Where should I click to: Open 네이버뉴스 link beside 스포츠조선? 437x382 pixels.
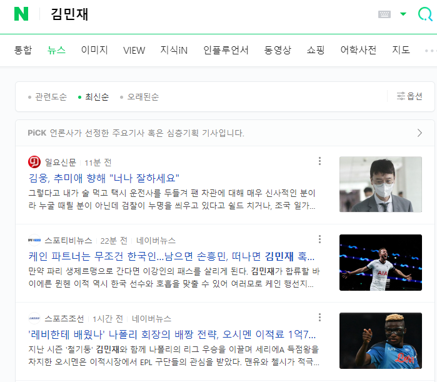151,318
